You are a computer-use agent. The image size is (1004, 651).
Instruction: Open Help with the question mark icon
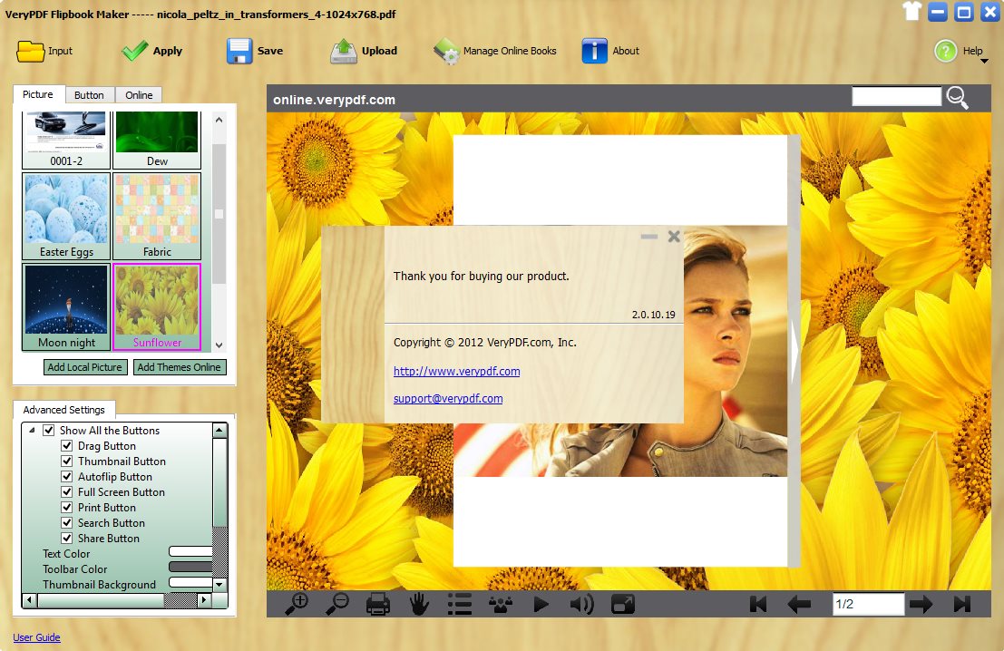pos(946,51)
